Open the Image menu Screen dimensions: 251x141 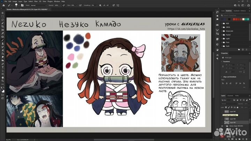(15, 1)
